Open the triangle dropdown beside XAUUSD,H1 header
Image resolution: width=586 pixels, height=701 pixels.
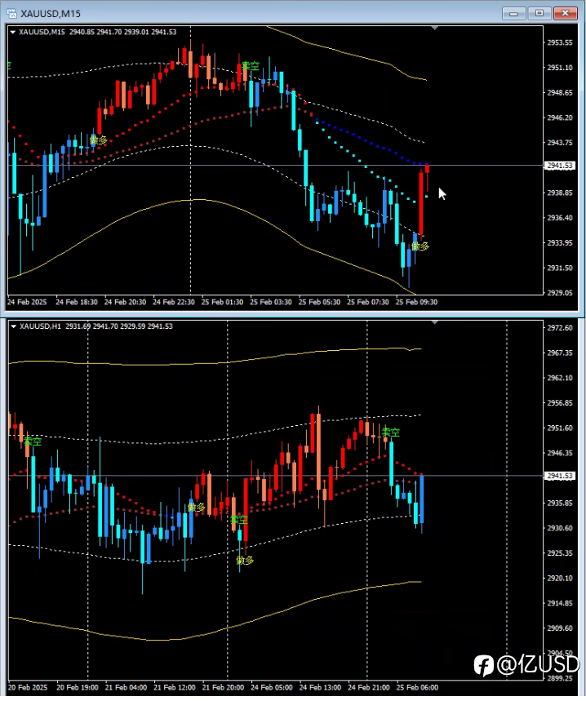click(13, 326)
